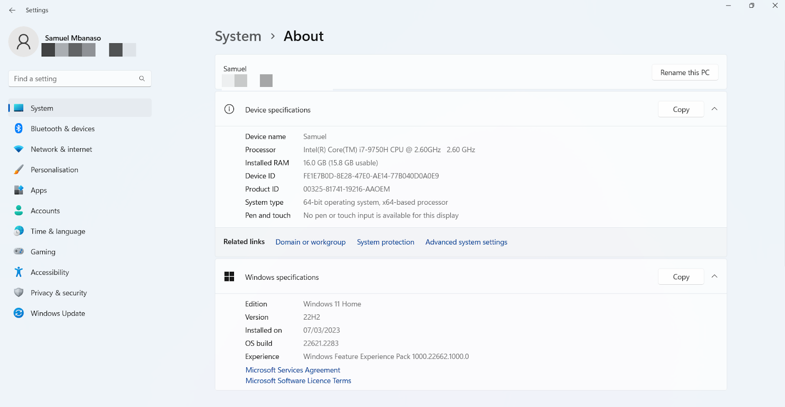
Task: Click the Windows logo icon beside Windows specifications
Action: 229,276
